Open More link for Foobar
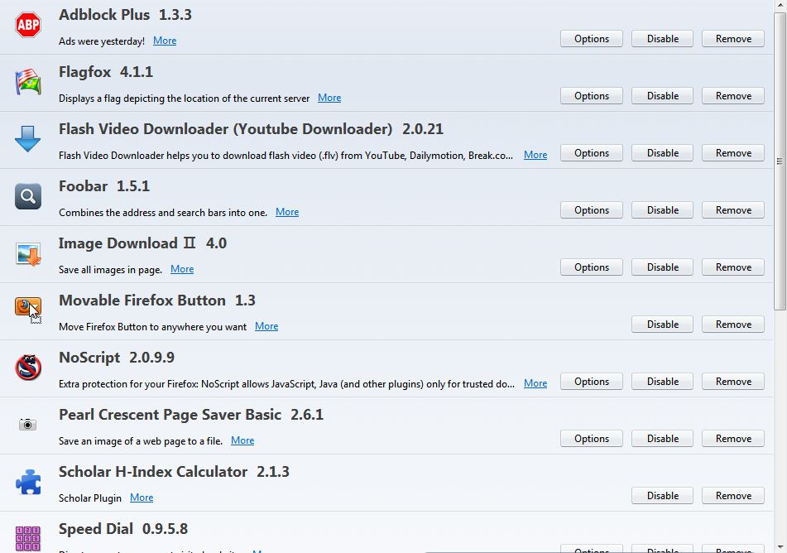787x553 pixels. click(x=287, y=212)
